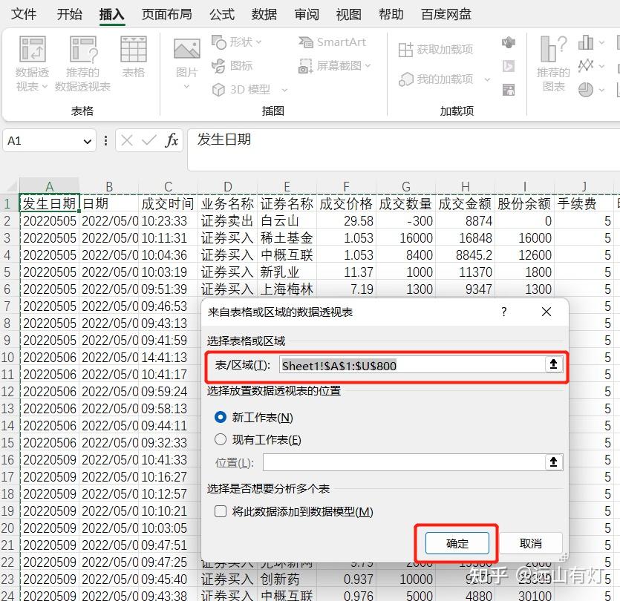The image size is (620, 601).
Task: Select column header C
Action: point(168,186)
